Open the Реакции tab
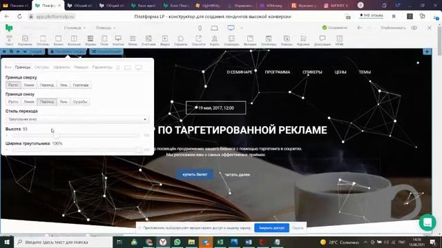The width and height of the screenshot is (442, 248). click(x=81, y=68)
